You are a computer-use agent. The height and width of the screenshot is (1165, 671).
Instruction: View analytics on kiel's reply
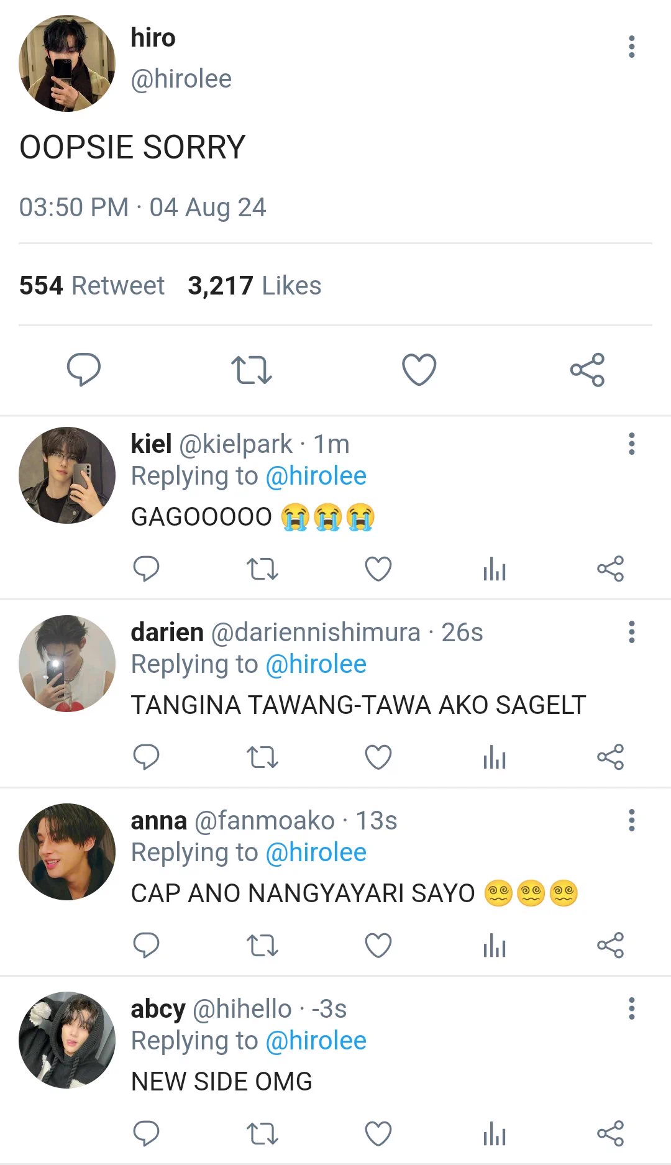tap(495, 569)
